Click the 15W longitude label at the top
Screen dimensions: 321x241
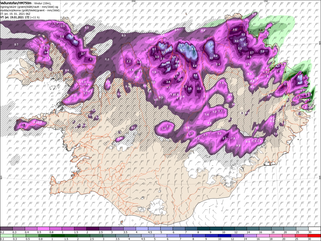tap(266, 1)
